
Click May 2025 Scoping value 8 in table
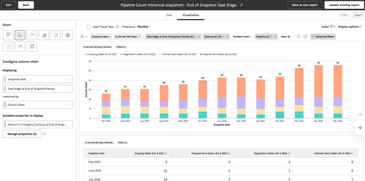coord(166,162)
